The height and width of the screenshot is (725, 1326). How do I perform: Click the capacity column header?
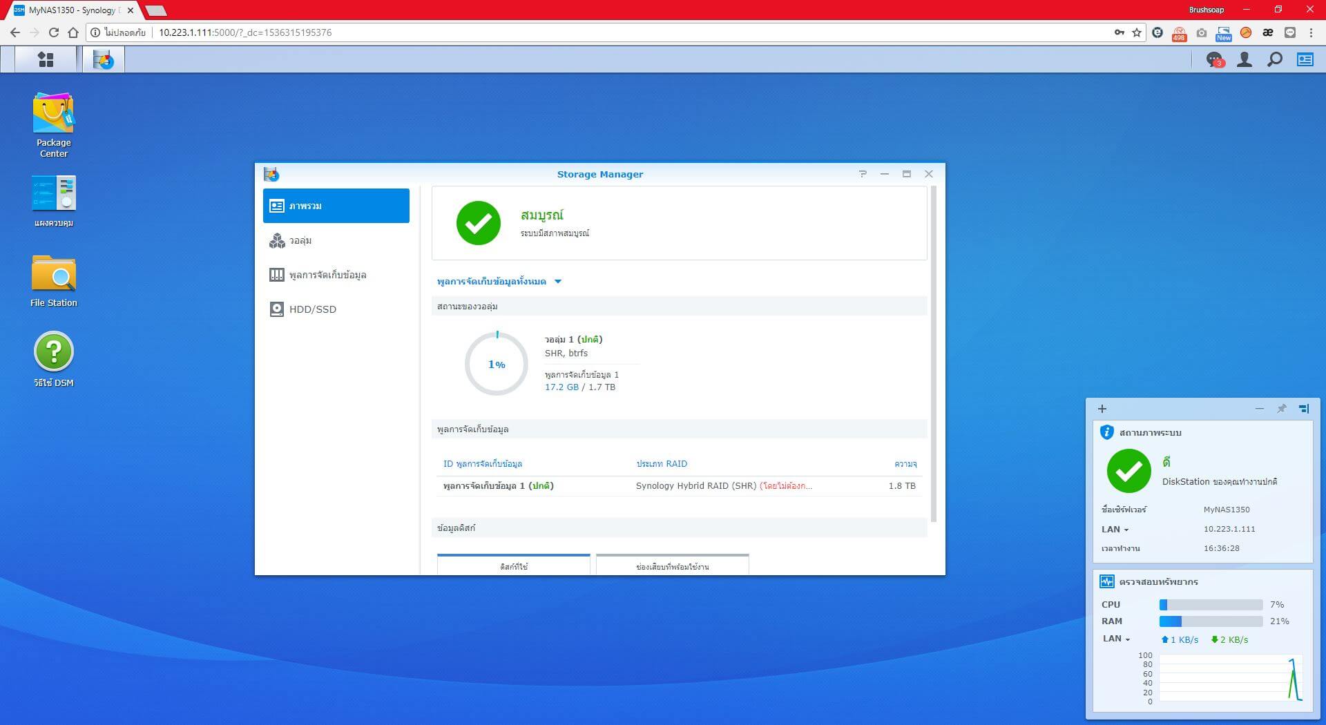(x=905, y=464)
